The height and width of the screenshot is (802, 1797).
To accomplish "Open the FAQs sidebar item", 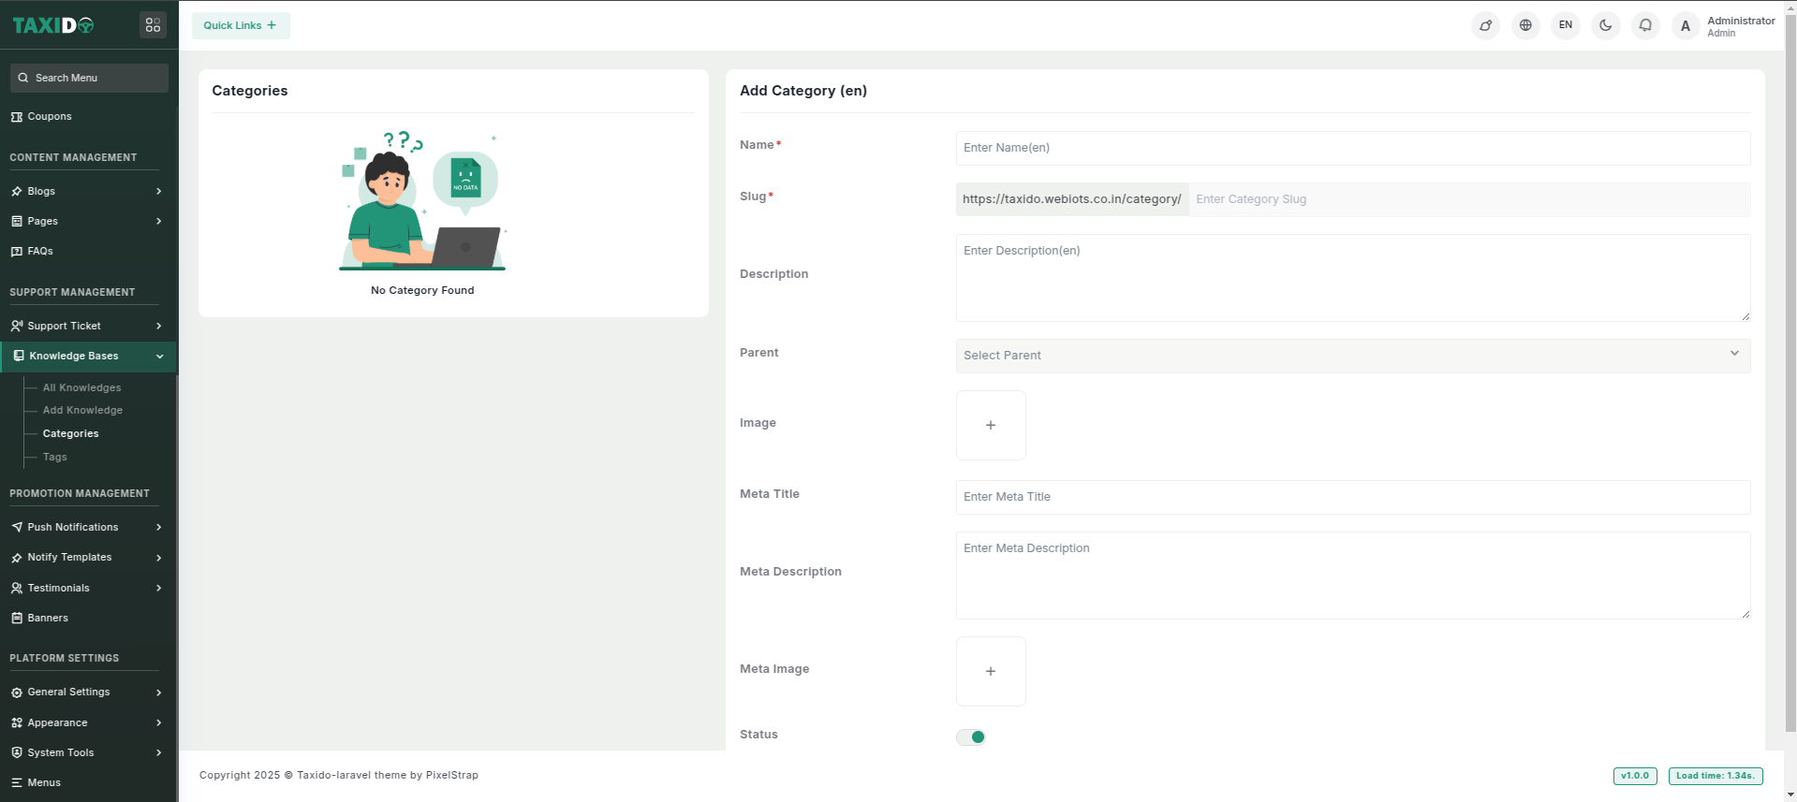I will click(x=40, y=251).
